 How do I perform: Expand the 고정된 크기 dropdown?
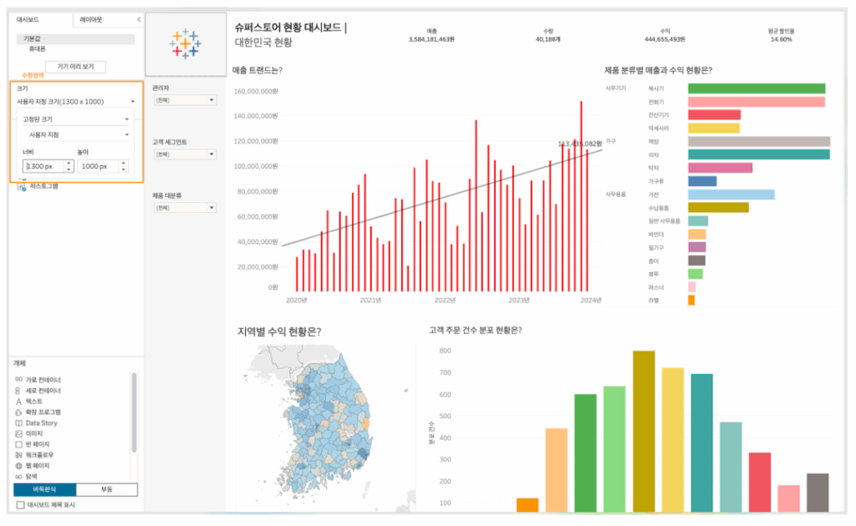click(x=75, y=119)
